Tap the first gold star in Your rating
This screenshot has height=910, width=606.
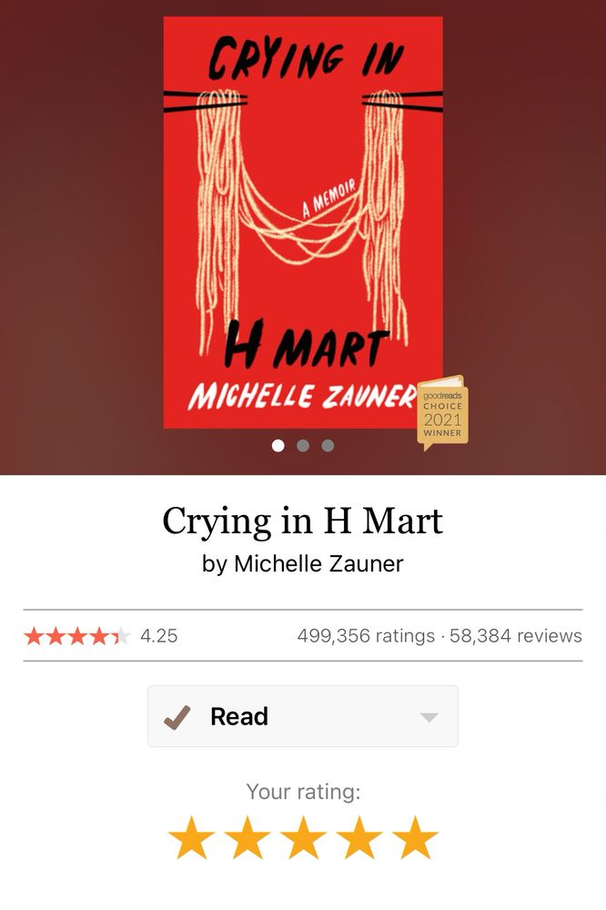click(192, 837)
